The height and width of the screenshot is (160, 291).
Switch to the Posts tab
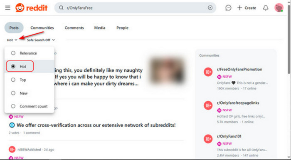[x=14, y=28]
